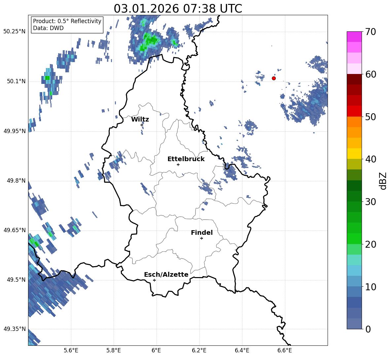Click the title 03.01.2026 07:38 UTC
Screen dimensions: 391x357
[178, 9]
